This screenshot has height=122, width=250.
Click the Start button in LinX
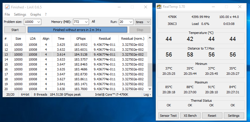15,30
